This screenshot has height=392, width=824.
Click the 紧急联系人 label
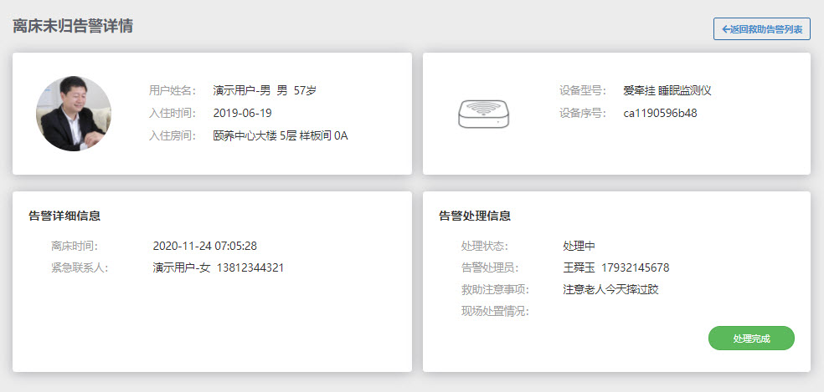point(80,267)
